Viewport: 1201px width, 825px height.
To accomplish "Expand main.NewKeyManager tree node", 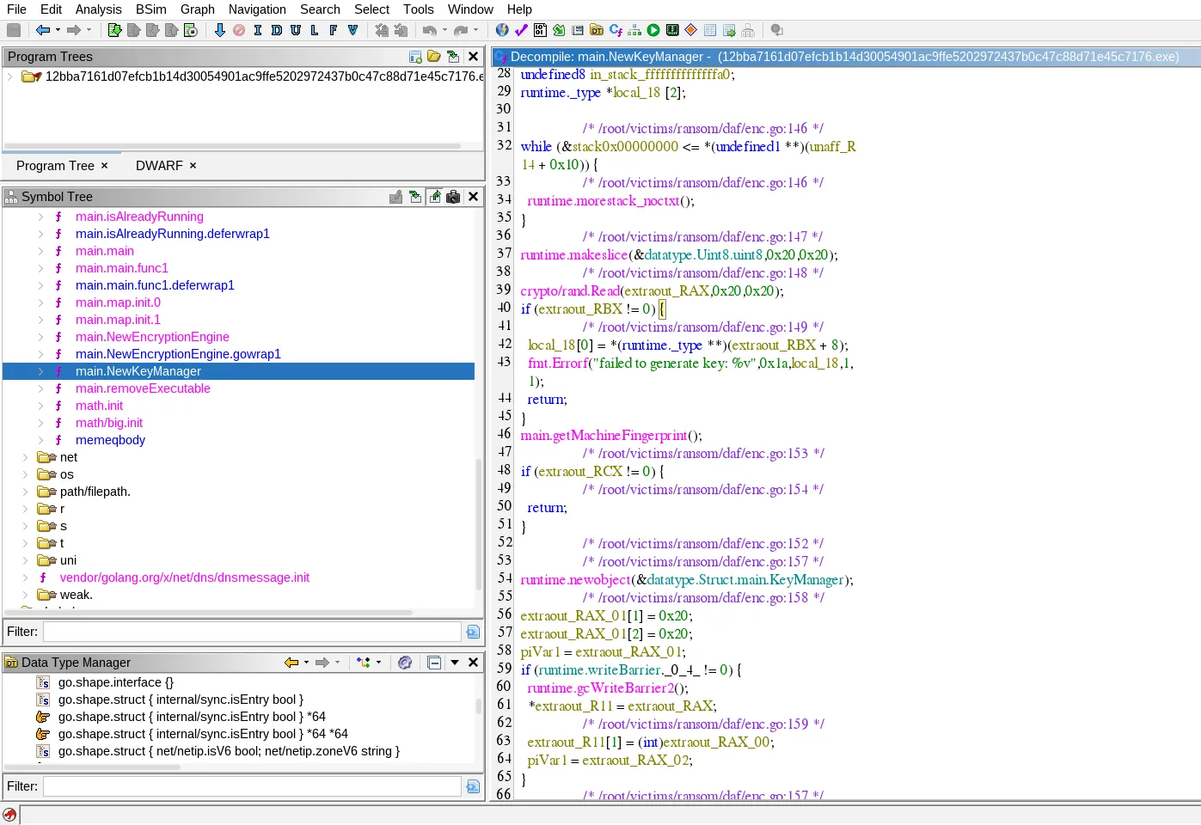I will (x=40, y=371).
